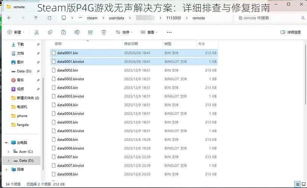Expand chevron after steam in address bar
Screen dimensions: 307x188
point(103,18)
